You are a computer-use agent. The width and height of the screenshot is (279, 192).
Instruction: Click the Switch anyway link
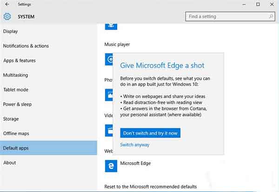[x=135, y=145]
